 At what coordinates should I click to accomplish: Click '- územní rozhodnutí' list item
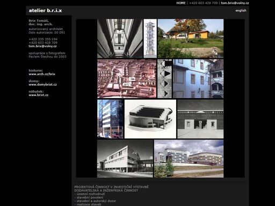[90, 194]
